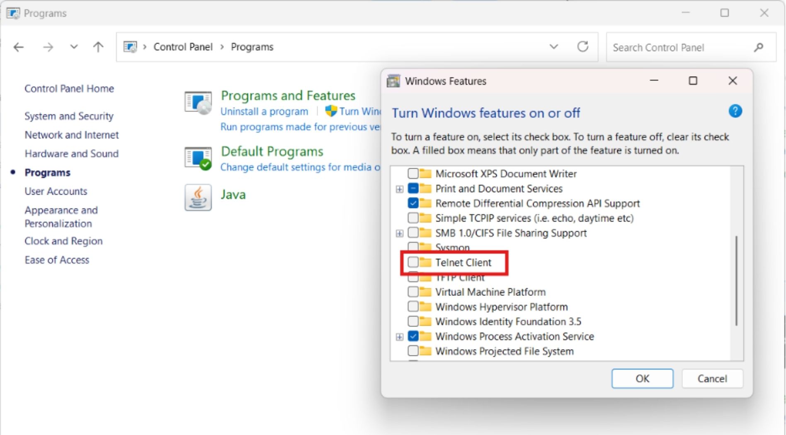Go to System and Security
786x435 pixels.
point(69,116)
